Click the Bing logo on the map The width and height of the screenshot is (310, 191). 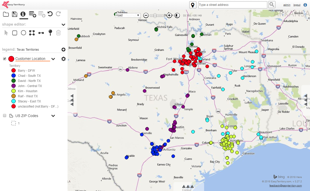[x=279, y=177]
